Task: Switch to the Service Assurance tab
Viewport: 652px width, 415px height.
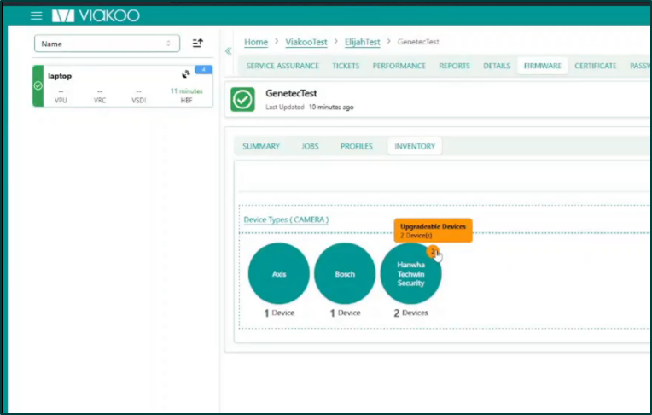Action: (282, 66)
